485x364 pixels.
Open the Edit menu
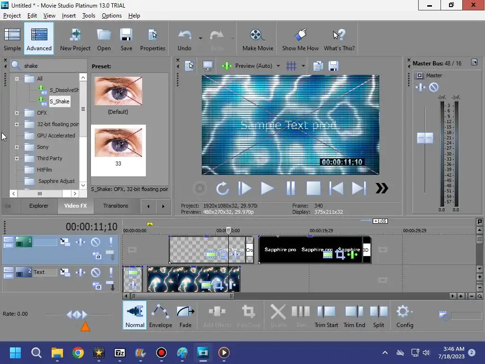[32, 16]
